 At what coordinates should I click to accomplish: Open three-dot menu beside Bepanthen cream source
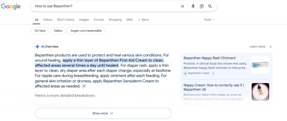[x=213, y=73]
